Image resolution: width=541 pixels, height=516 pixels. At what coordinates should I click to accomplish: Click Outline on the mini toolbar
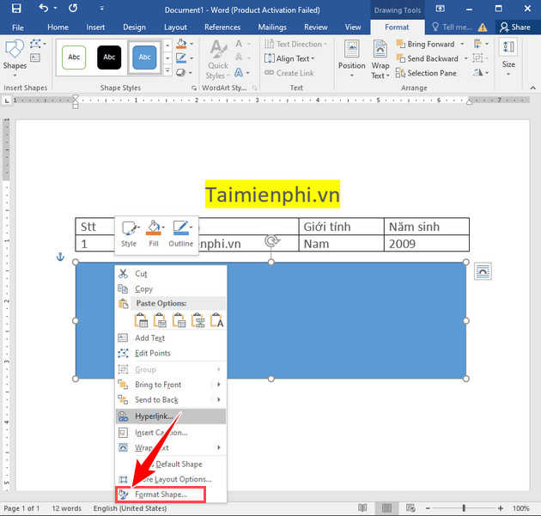[181, 234]
